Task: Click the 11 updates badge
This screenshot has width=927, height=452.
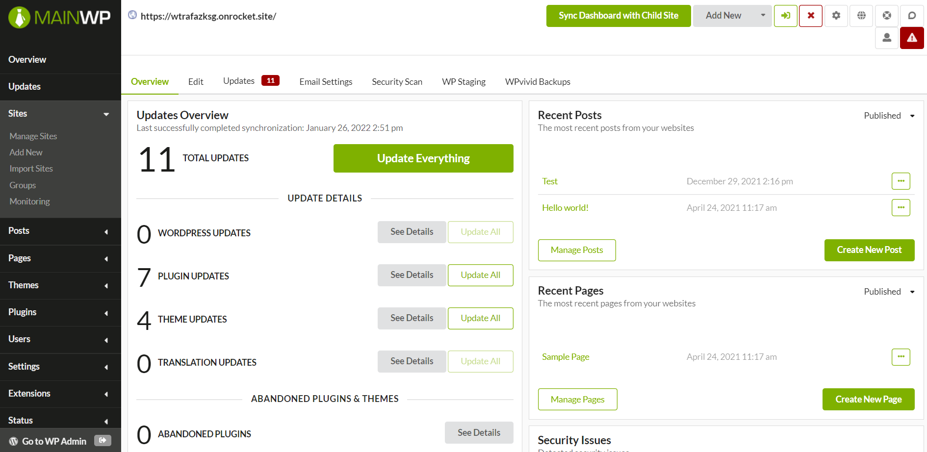Action: coord(270,80)
